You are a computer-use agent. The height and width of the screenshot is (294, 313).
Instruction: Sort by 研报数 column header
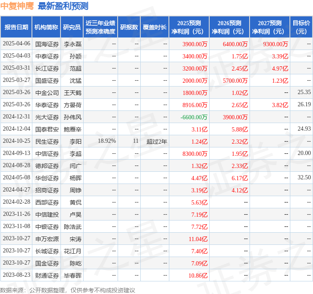(129, 27)
